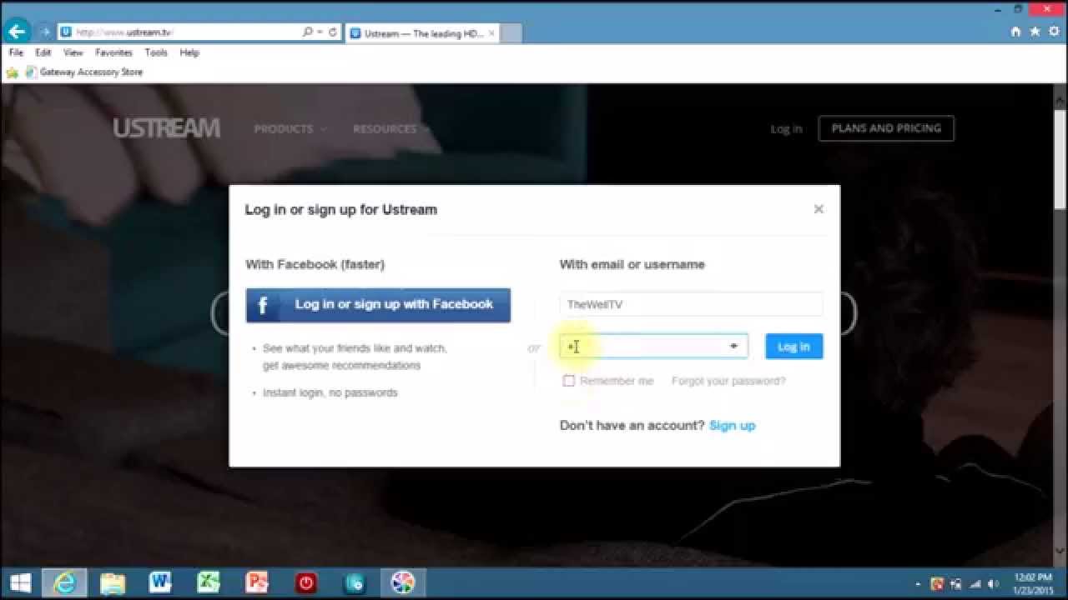This screenshot has width=1068, height=600.
Task: Click the blue Log in button
Action: (x=793, y=347)
